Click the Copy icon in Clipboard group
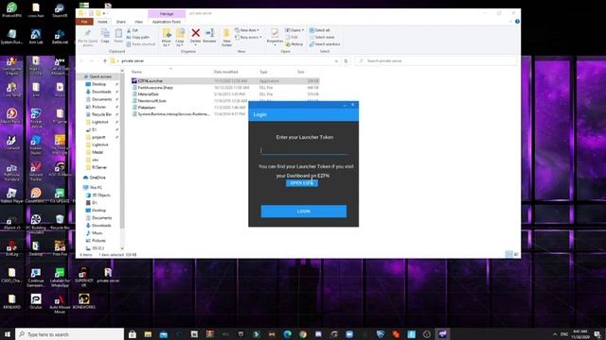This screenshot has width=606, height=340. point(105,33)
